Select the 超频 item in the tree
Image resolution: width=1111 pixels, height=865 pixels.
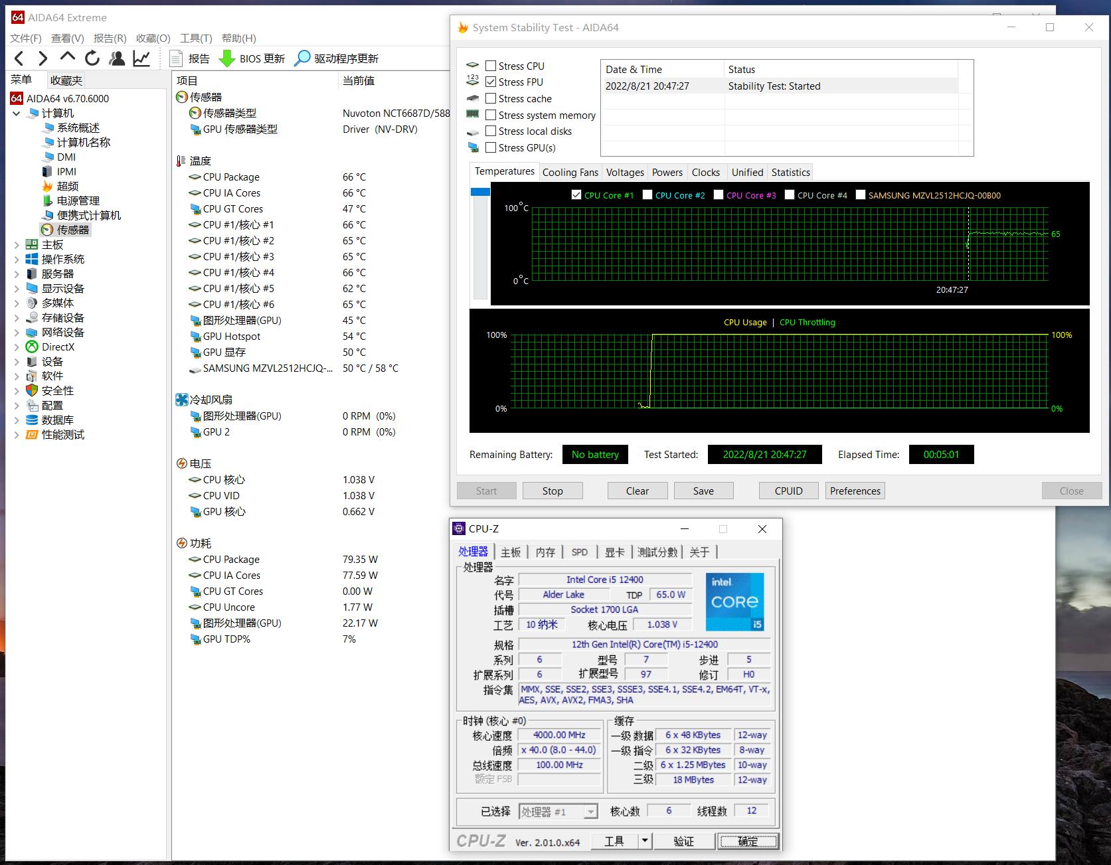pyautogui.click(x=67, y=186)
